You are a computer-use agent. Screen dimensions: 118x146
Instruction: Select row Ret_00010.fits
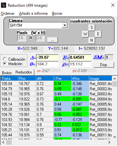tap(56, 130)
